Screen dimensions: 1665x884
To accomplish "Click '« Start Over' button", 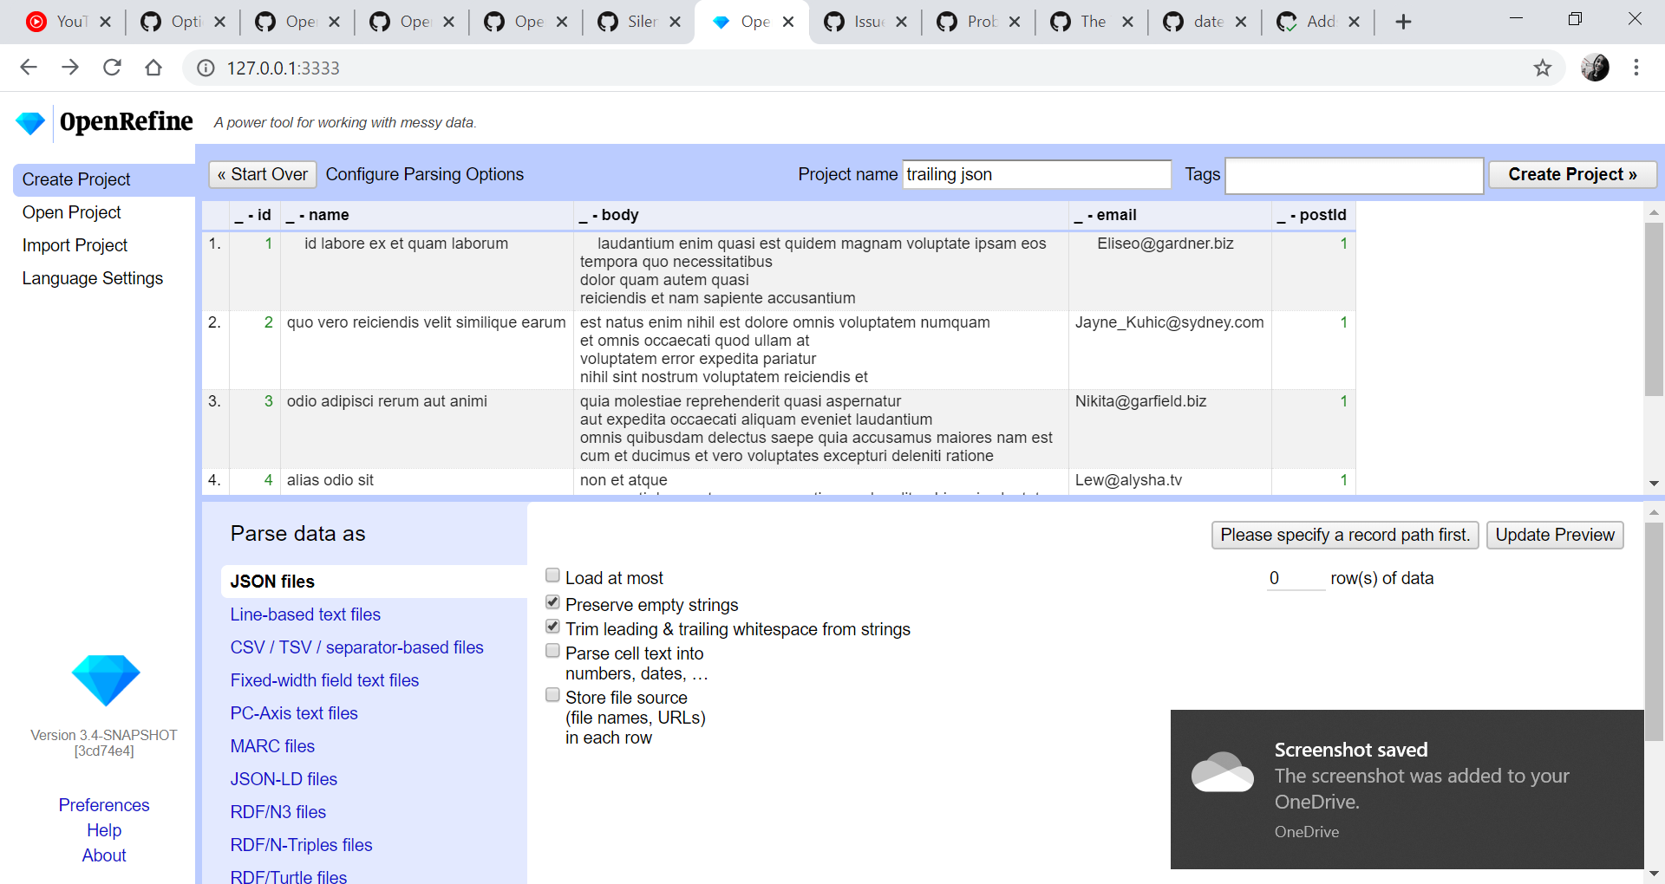I will (x=262, y=174).
